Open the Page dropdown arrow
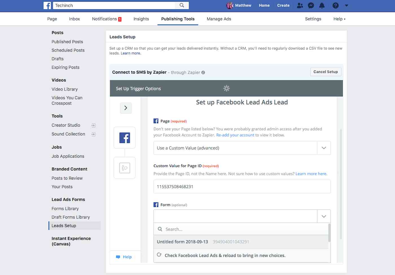The width and height of the screenshot is (395, 275). [324, 148]
